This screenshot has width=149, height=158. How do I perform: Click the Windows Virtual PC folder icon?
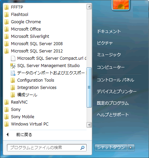point(6,124)
